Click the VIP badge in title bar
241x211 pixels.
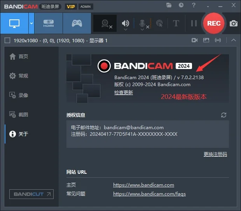tap(71, 7)
